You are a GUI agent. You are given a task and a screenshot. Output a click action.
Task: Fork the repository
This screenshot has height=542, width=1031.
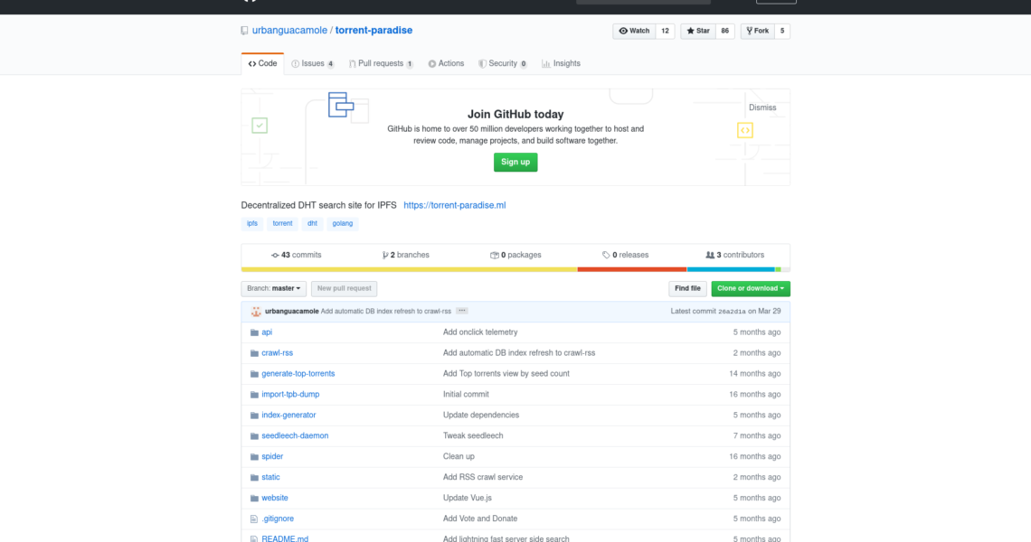756,31
